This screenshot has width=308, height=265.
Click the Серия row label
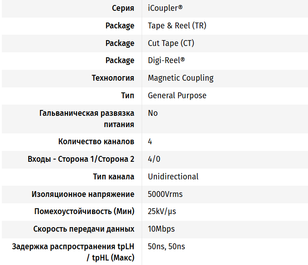tap(123, 8)
